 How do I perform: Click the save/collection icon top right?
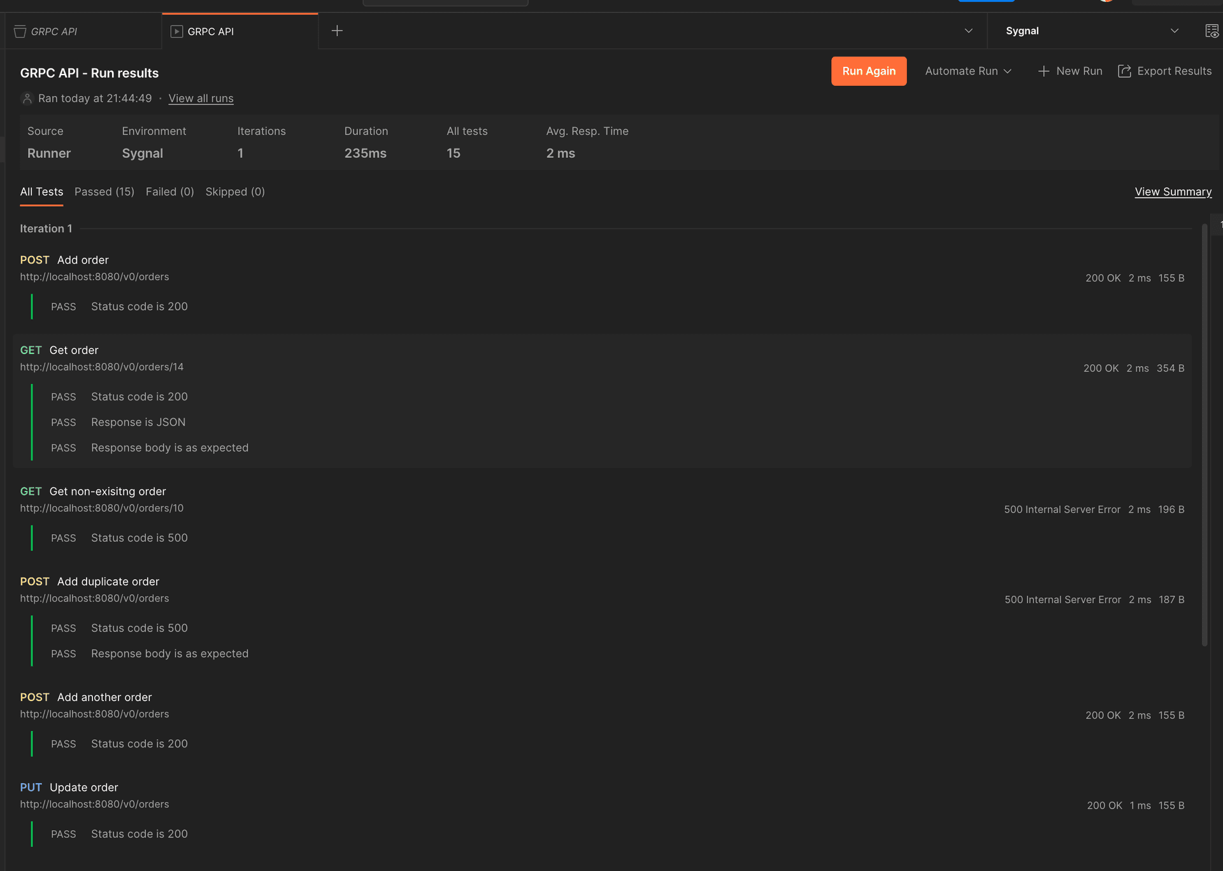point(1212,30)
